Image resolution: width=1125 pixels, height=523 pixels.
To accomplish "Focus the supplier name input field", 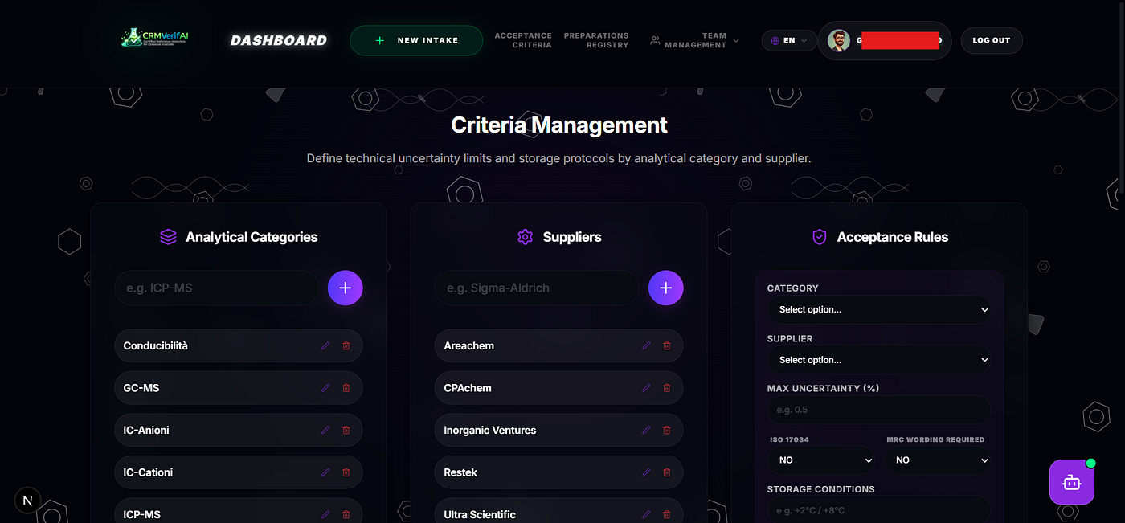I will (537, 288).
